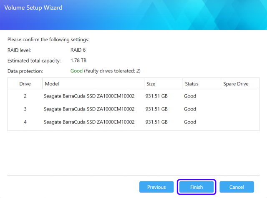Click the Spare Drive column header
Screen dimensions: 267x198
[x=236, y=84]
